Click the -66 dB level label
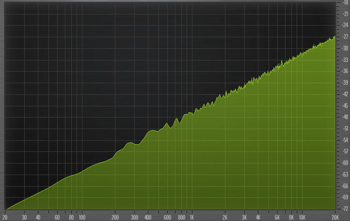 coord(344,186)
